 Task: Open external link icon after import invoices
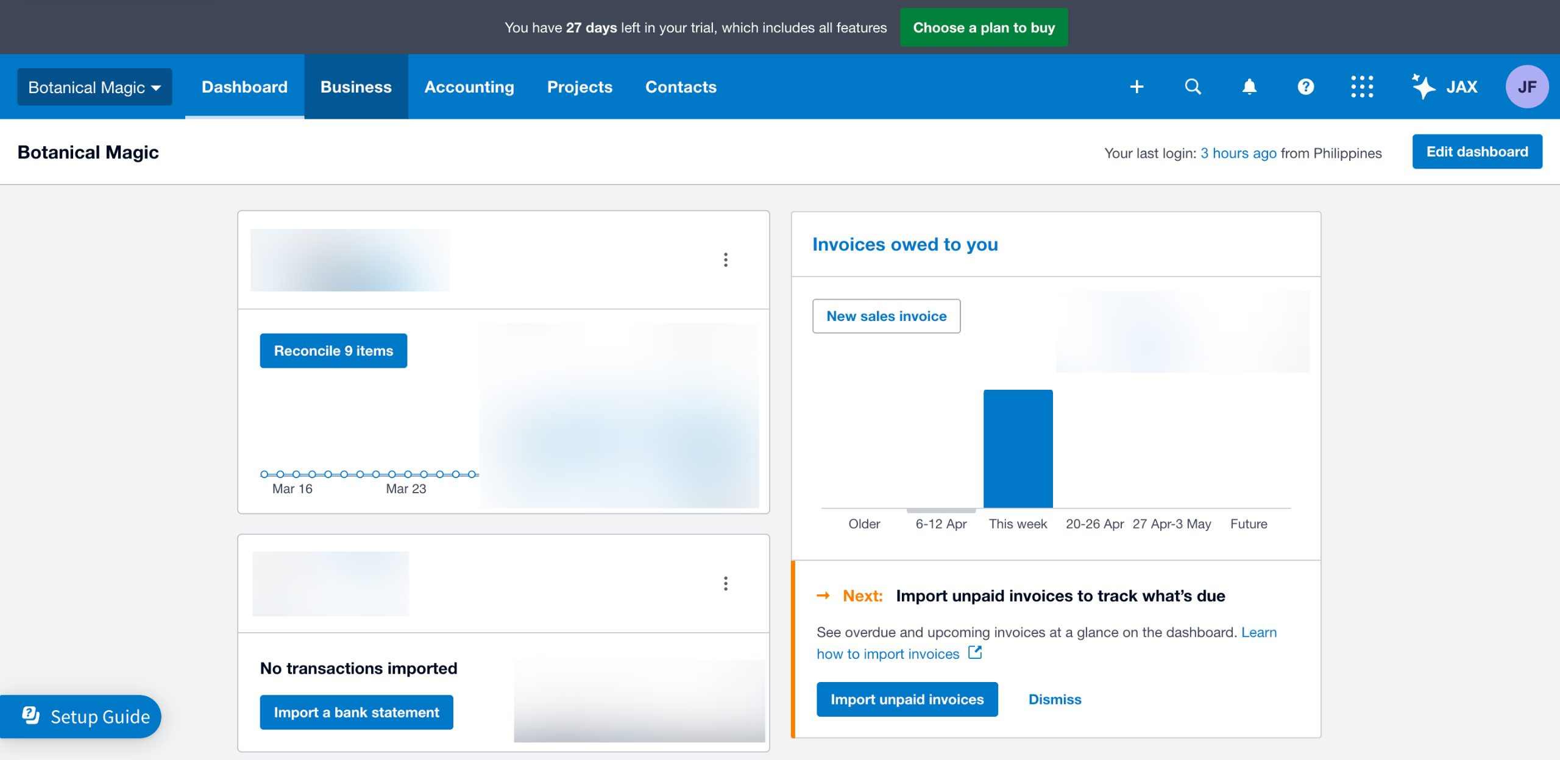click(x=975, y=653)
